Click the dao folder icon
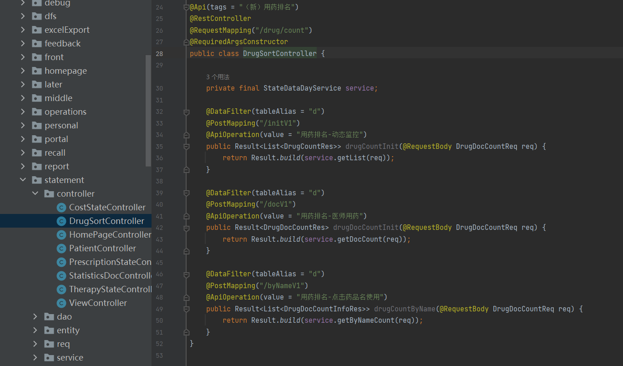623x366 pixels. coord(49,317)
